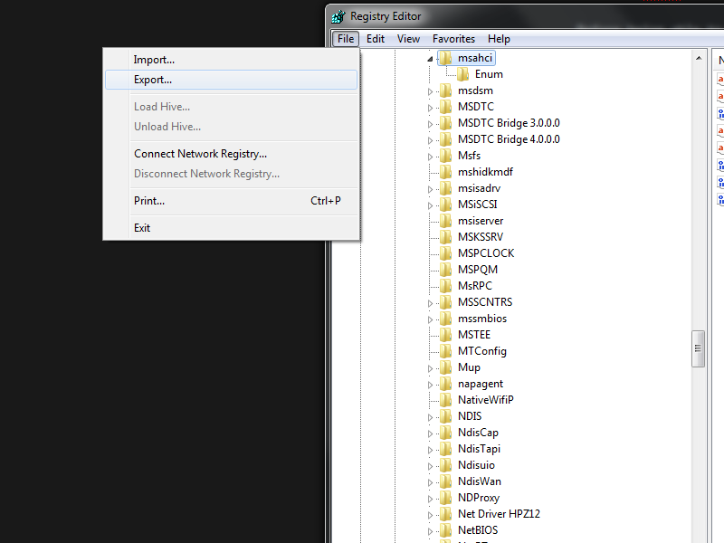Select the Enum subkey label

click(x=489, y=74)
